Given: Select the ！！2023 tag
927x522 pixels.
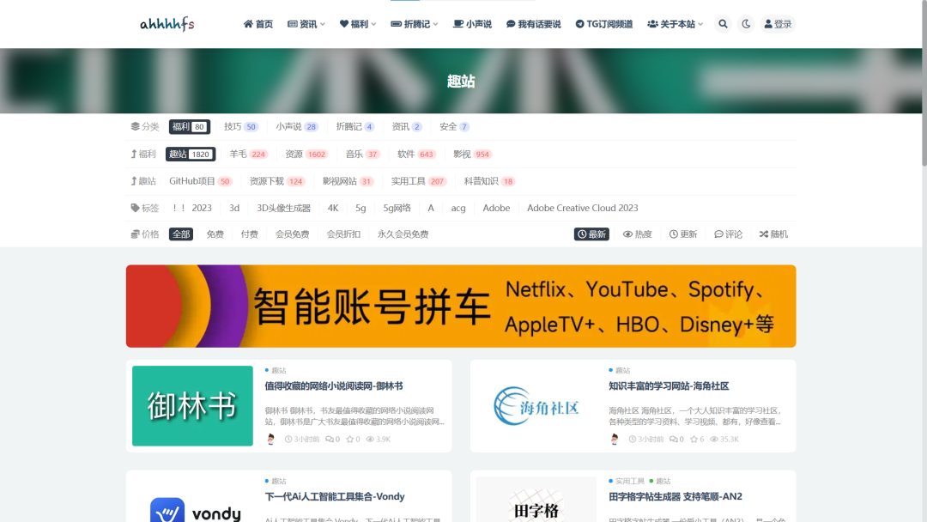Looking at the screenshot, I should (x=191, y=208).
